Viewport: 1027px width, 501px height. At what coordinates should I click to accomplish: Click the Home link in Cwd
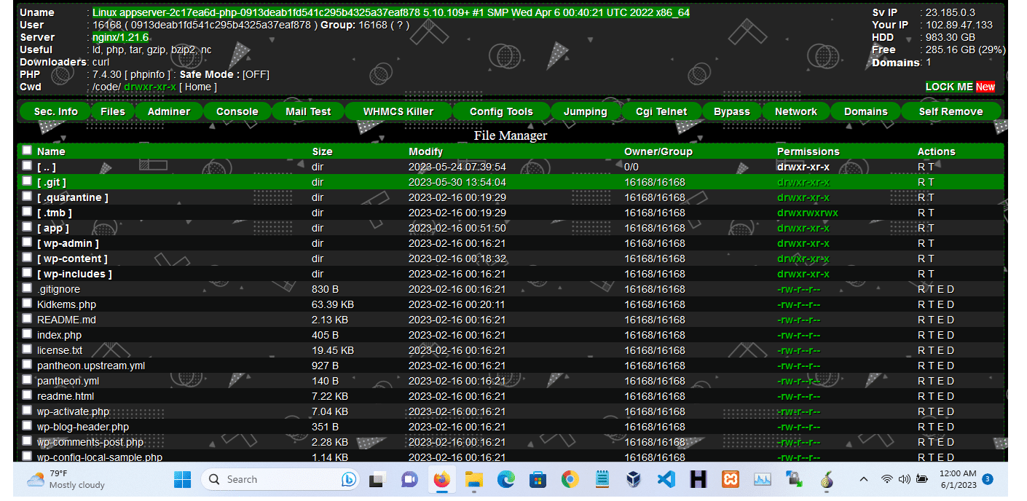(198, 87)
